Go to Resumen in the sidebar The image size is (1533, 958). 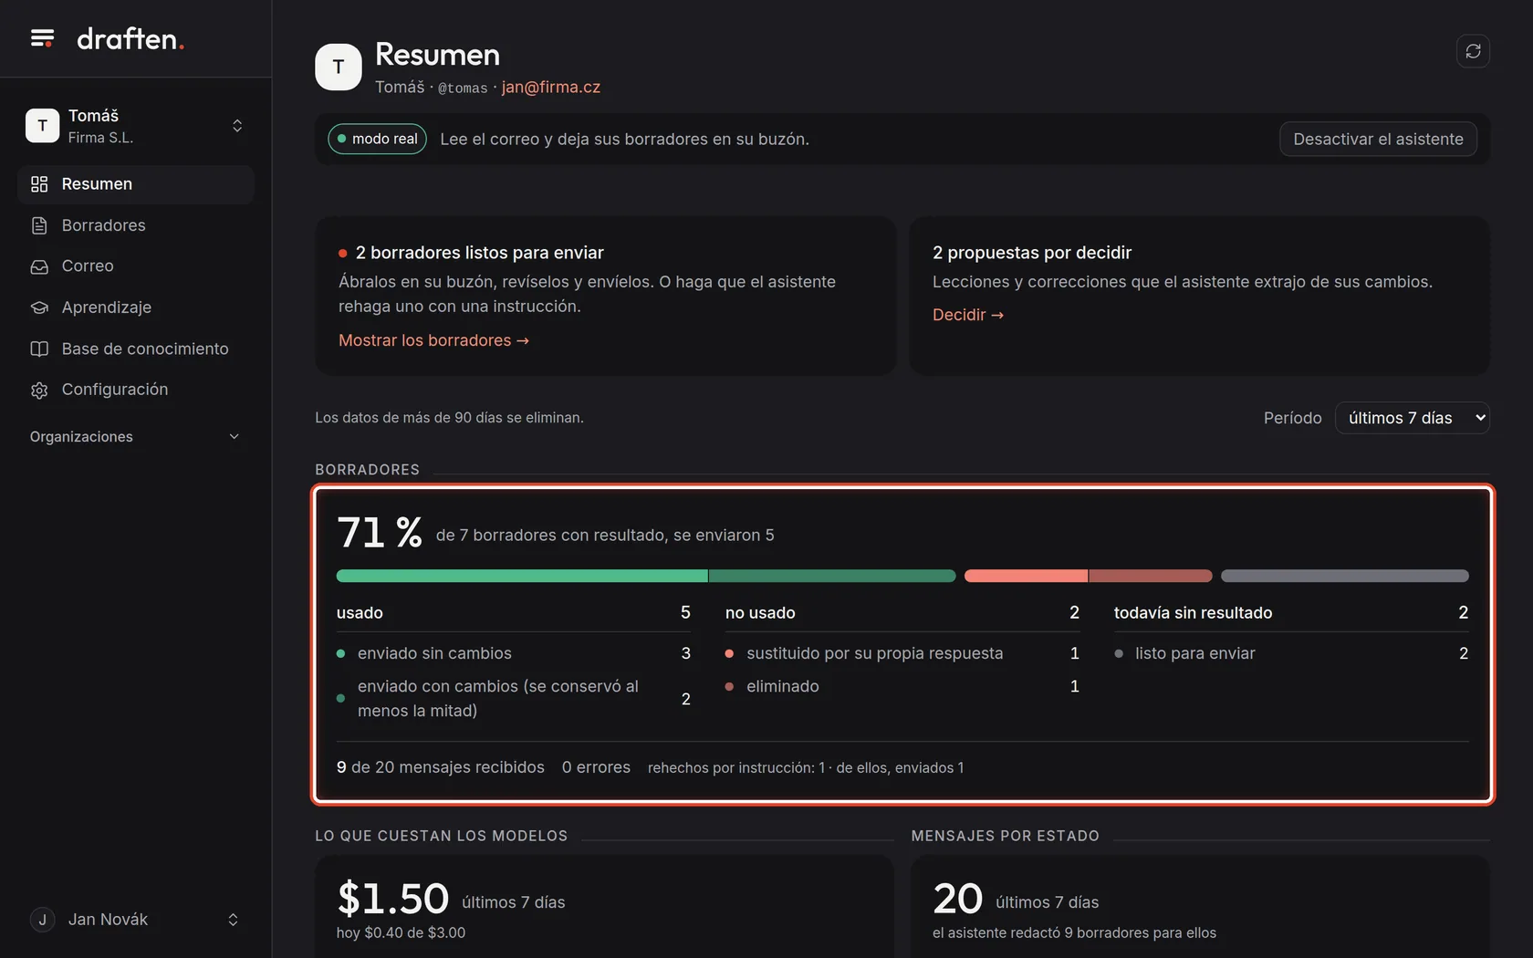[135, 184]
